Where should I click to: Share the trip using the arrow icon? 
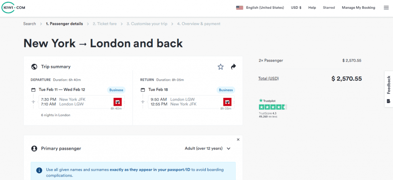[x=234, y=66]
